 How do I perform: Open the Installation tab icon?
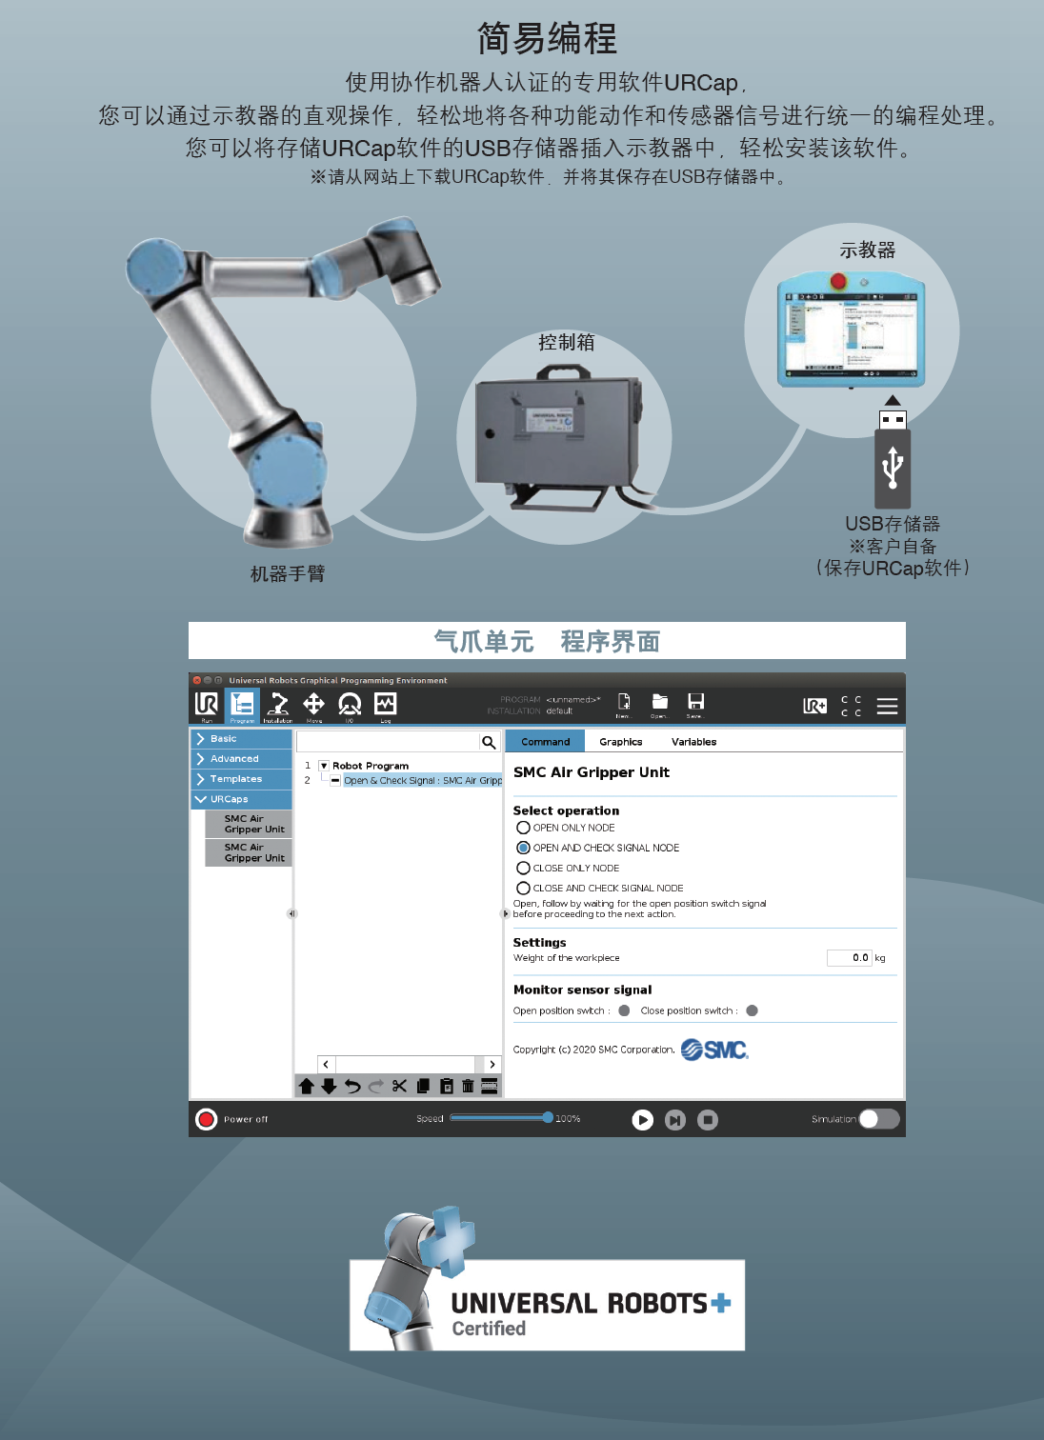278,705
